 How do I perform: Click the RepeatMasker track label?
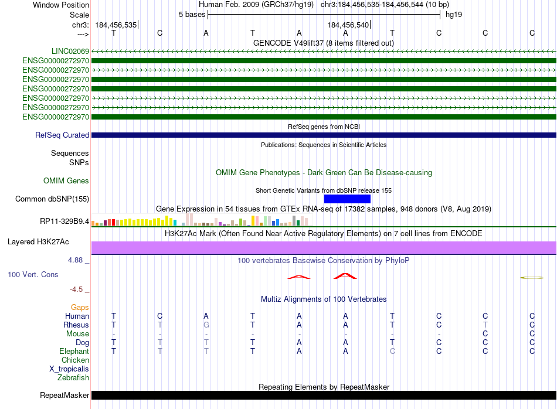pyautogui.click(x=64, y=395)
